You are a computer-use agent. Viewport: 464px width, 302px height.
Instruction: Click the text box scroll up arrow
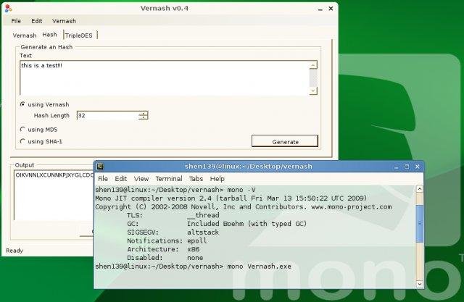[x=313, y=65]
